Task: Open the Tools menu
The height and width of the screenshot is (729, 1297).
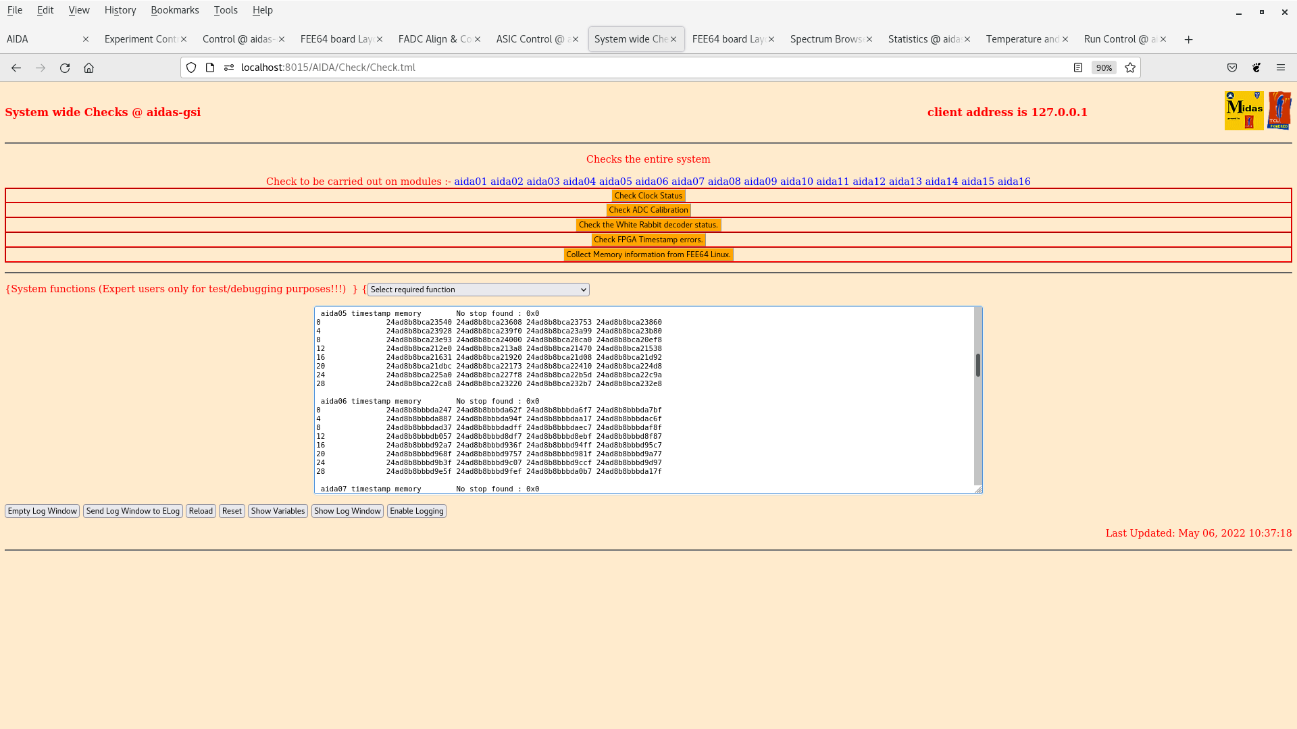Action: pyautogui.click(x=226, y=10)
